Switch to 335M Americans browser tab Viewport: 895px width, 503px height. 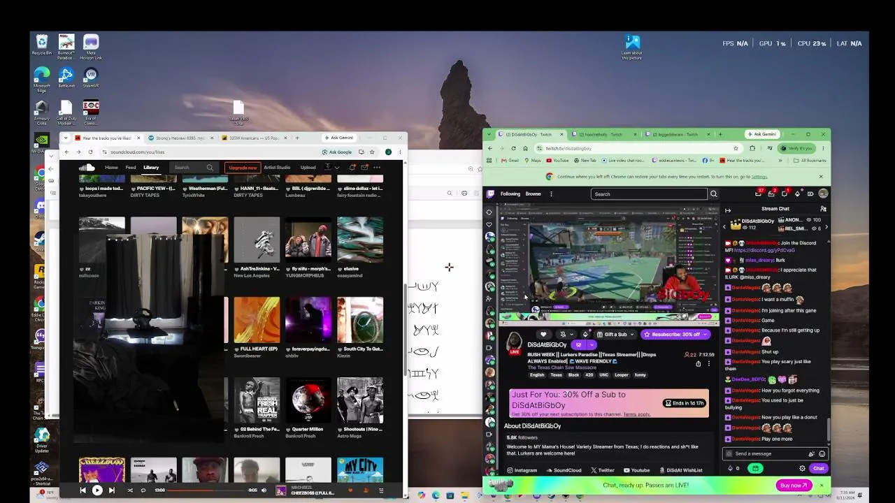point(255,138)
